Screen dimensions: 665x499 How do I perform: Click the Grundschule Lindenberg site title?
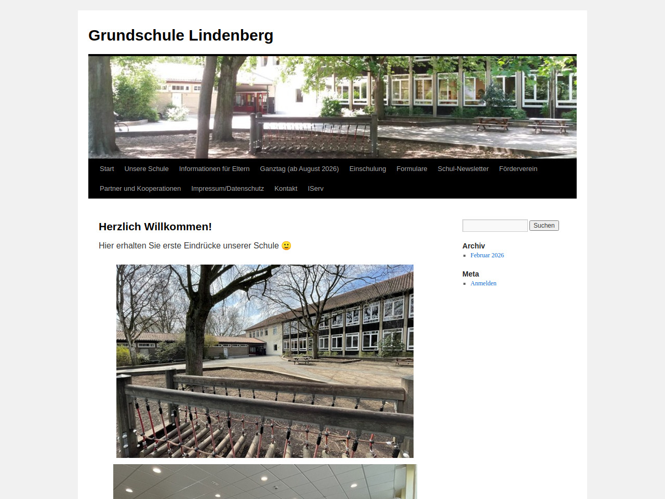point(181,35)
